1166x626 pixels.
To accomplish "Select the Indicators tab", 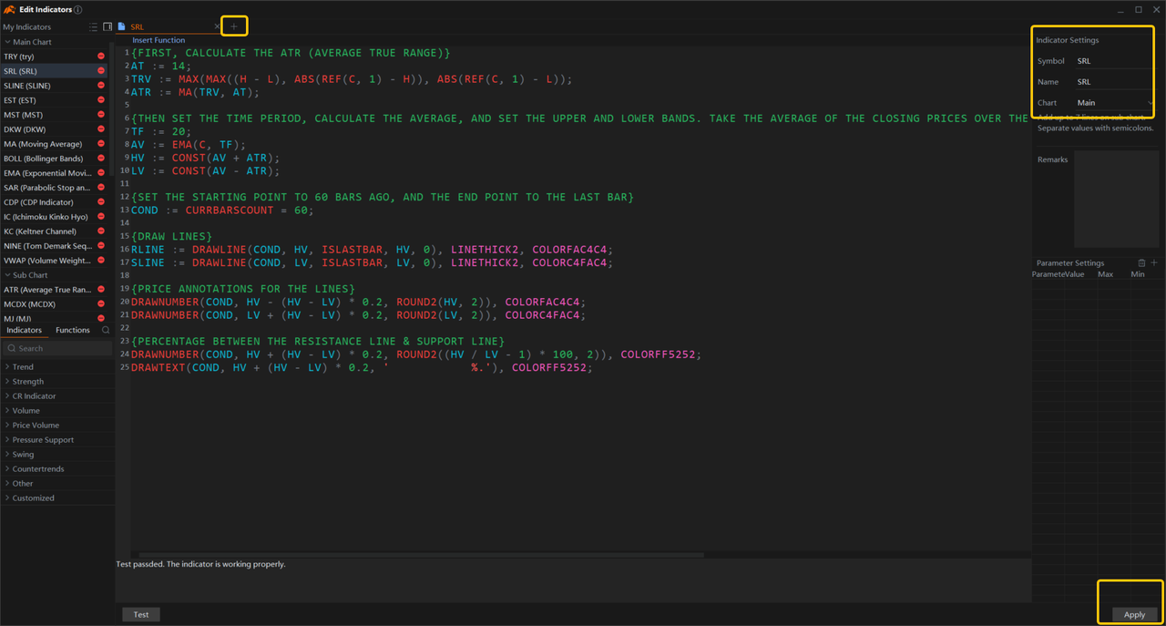I will (25, 330).
